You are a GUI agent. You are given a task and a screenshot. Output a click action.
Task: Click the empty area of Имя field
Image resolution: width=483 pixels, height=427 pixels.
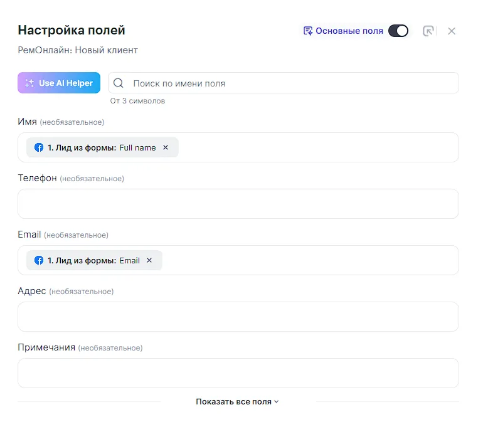click(x=314, y=147)
